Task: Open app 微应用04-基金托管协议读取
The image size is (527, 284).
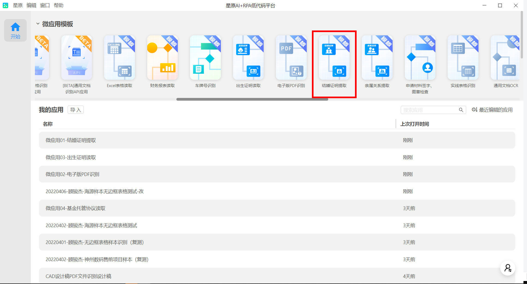Action: 277,208
